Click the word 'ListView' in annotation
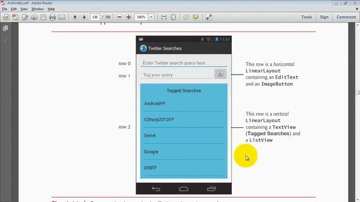 pyautogui.click(x=261, y=140)
